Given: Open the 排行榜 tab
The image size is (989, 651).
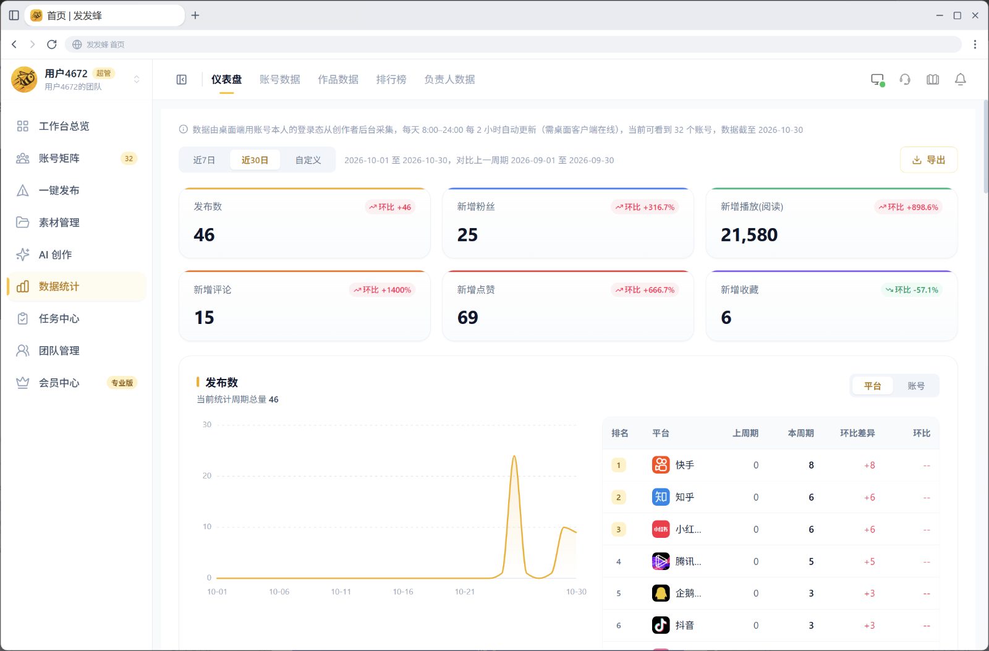Looking at the screenshot, I should pyautogui.click(x=391, y=80).
